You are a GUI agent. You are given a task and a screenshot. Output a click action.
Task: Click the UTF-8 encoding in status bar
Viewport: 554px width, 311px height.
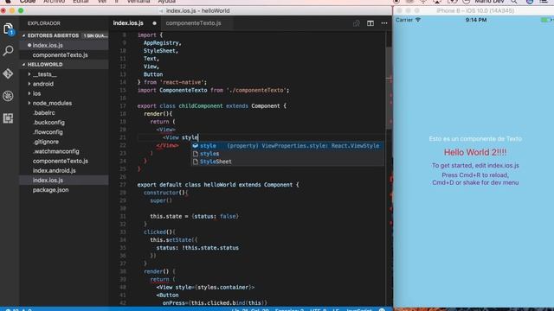click(319, 309)
